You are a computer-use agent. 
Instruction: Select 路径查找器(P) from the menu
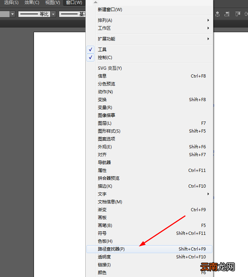tap(149, 249)
